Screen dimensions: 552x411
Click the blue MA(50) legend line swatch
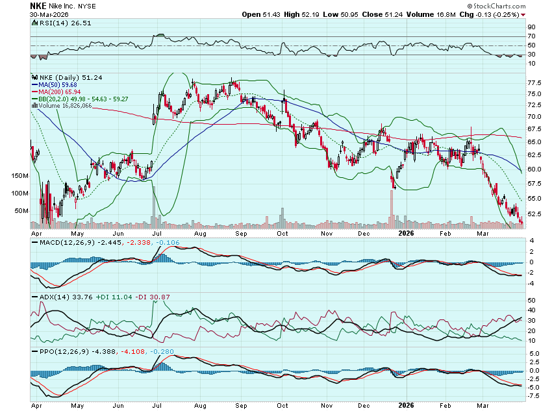pyautogui.click(x=34, y=84)
